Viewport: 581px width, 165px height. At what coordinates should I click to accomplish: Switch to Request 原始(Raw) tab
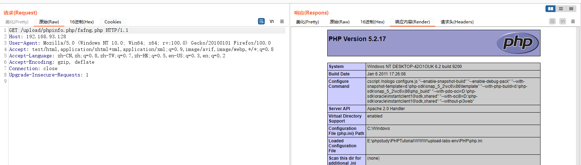49,22
